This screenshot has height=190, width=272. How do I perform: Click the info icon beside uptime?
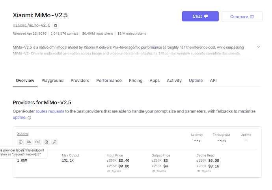click(29, 118)
